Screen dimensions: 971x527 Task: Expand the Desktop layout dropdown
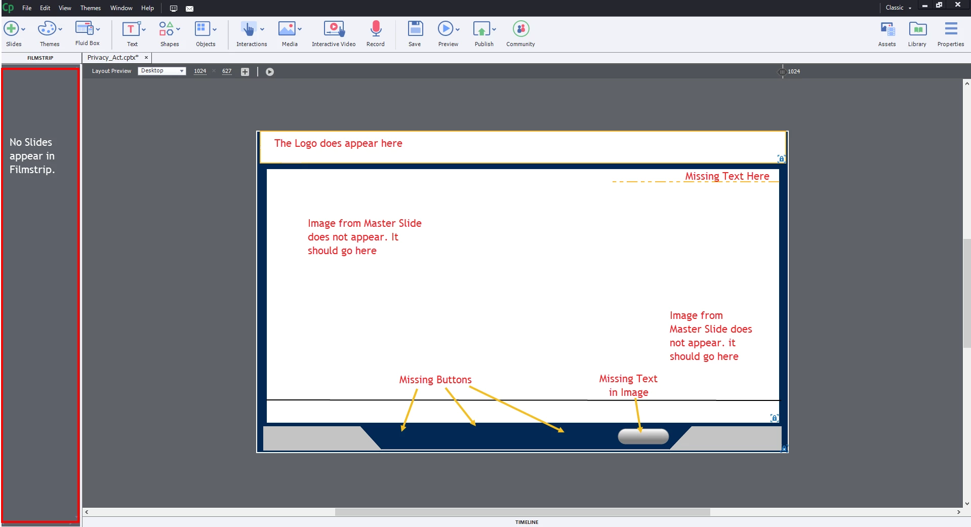[162, 71]
